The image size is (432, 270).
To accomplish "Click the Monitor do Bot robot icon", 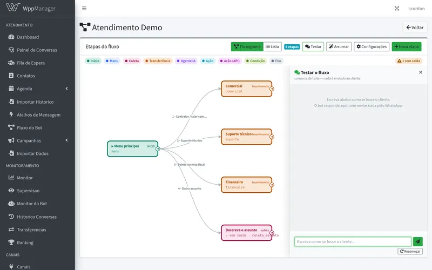I will tap(11, 204).
